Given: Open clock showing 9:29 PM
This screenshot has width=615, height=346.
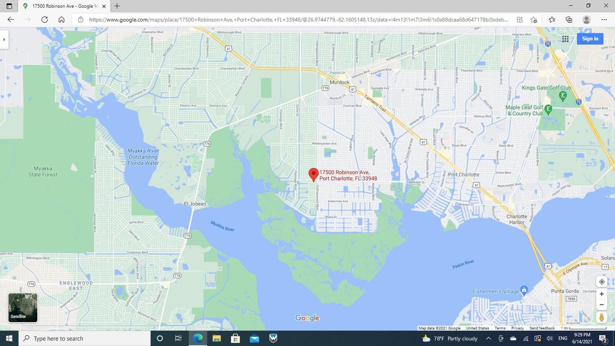Looking at the screenshot, I should (x=582, y=338).
